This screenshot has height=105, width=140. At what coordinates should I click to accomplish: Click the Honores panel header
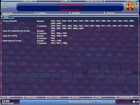[x=70, y=15]
